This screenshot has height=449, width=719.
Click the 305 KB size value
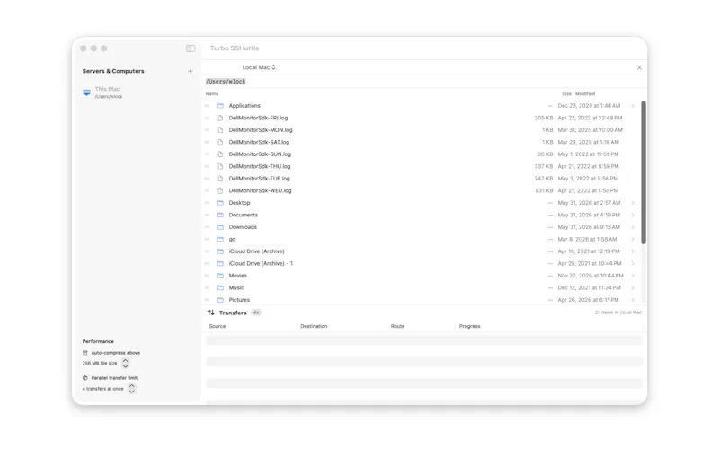pyautogui.click(x=544, y=118)
